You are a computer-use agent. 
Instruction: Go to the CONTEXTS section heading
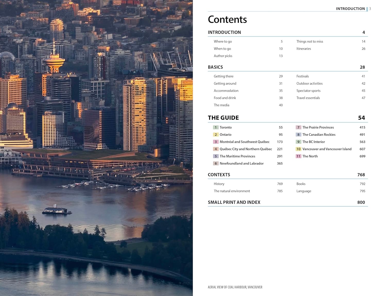(219, 175)
